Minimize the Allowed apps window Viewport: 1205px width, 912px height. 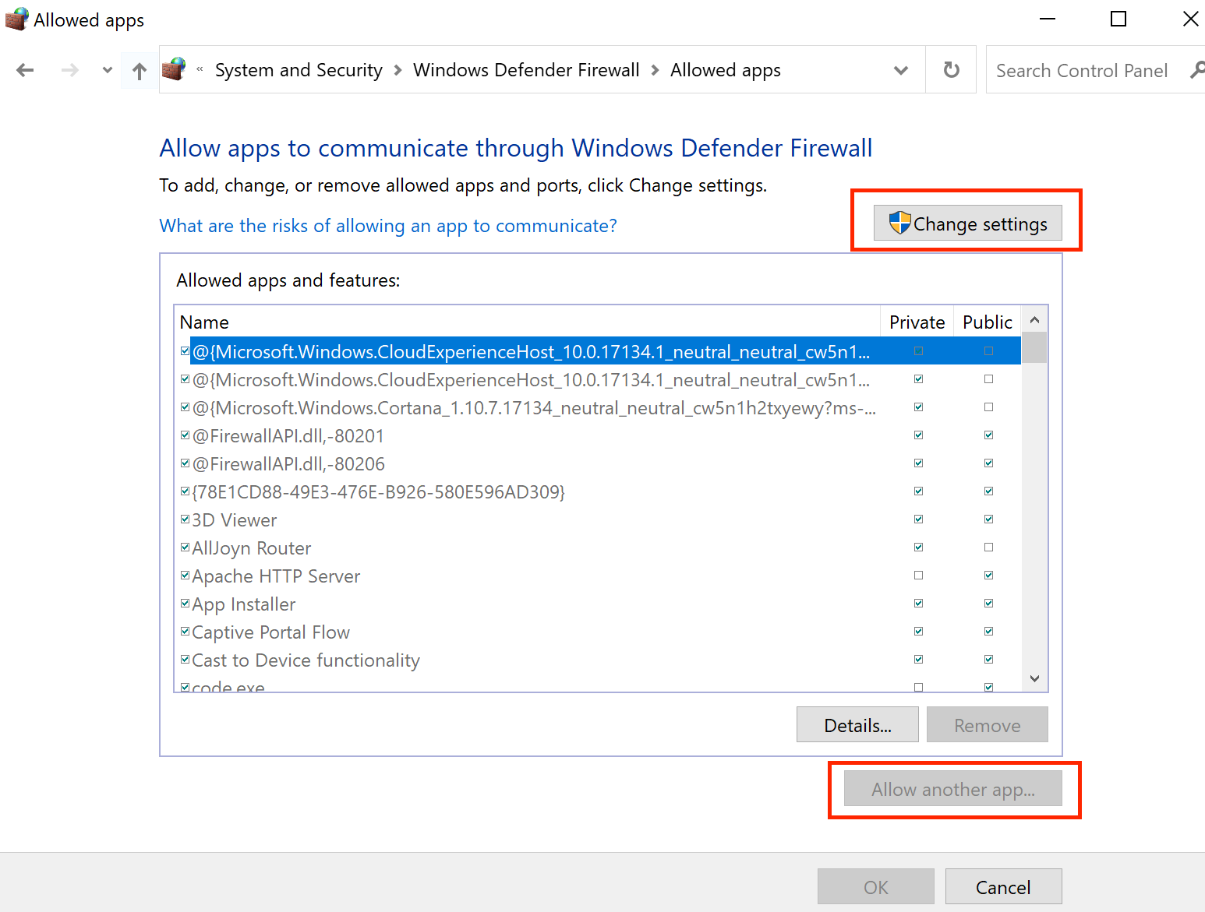(x=1048, y=19)
